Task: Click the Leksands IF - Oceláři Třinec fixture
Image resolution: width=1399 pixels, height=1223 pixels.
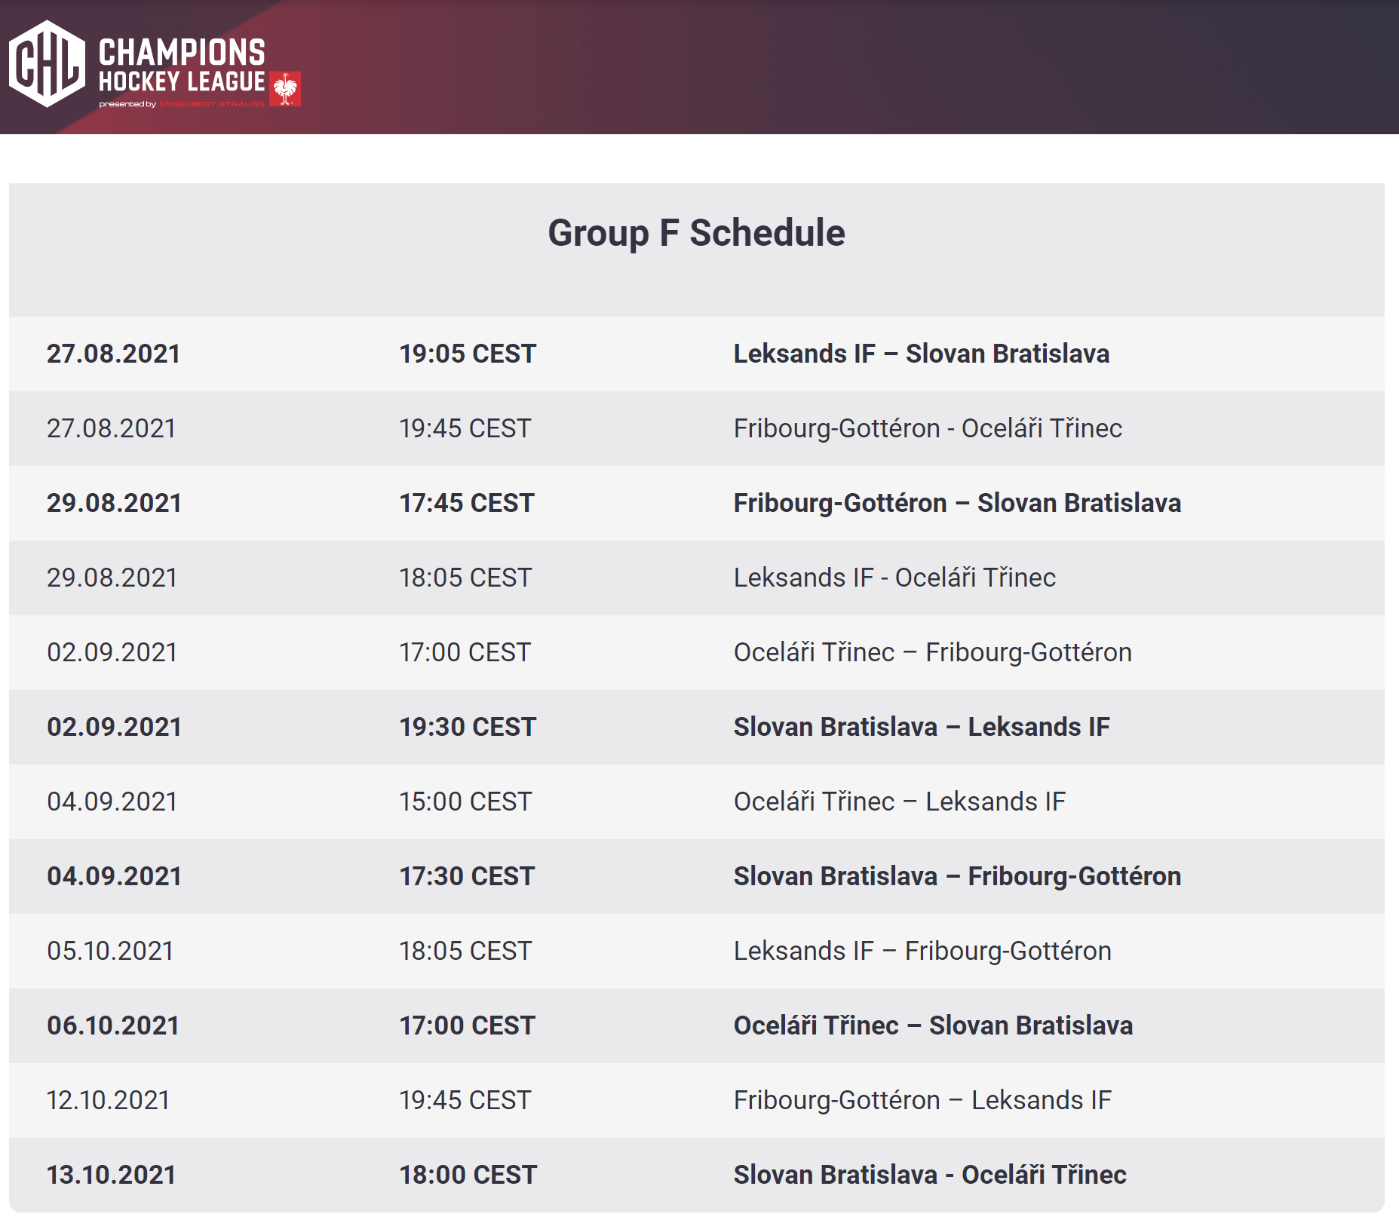Action: pos(894,578)
